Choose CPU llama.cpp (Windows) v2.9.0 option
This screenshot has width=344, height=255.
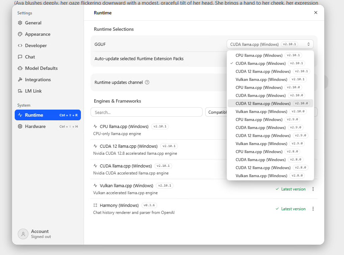270,120
